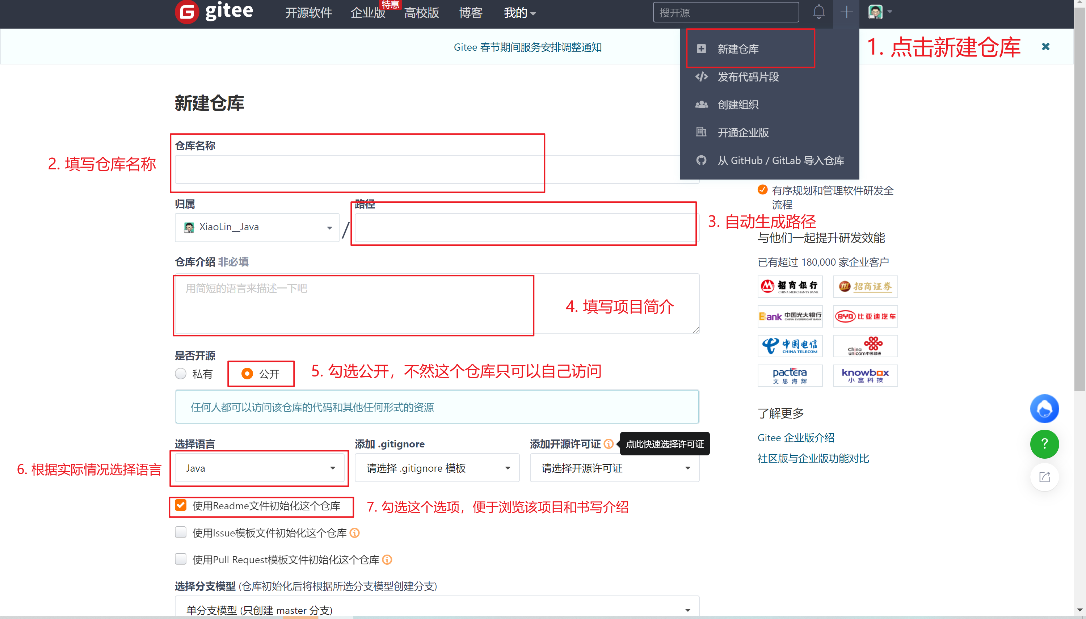Viewport: 1086px width, 619px height.
Task: Click the Gitee 春节期间服务安排调整通知 link
Action: tap(527, 47)
